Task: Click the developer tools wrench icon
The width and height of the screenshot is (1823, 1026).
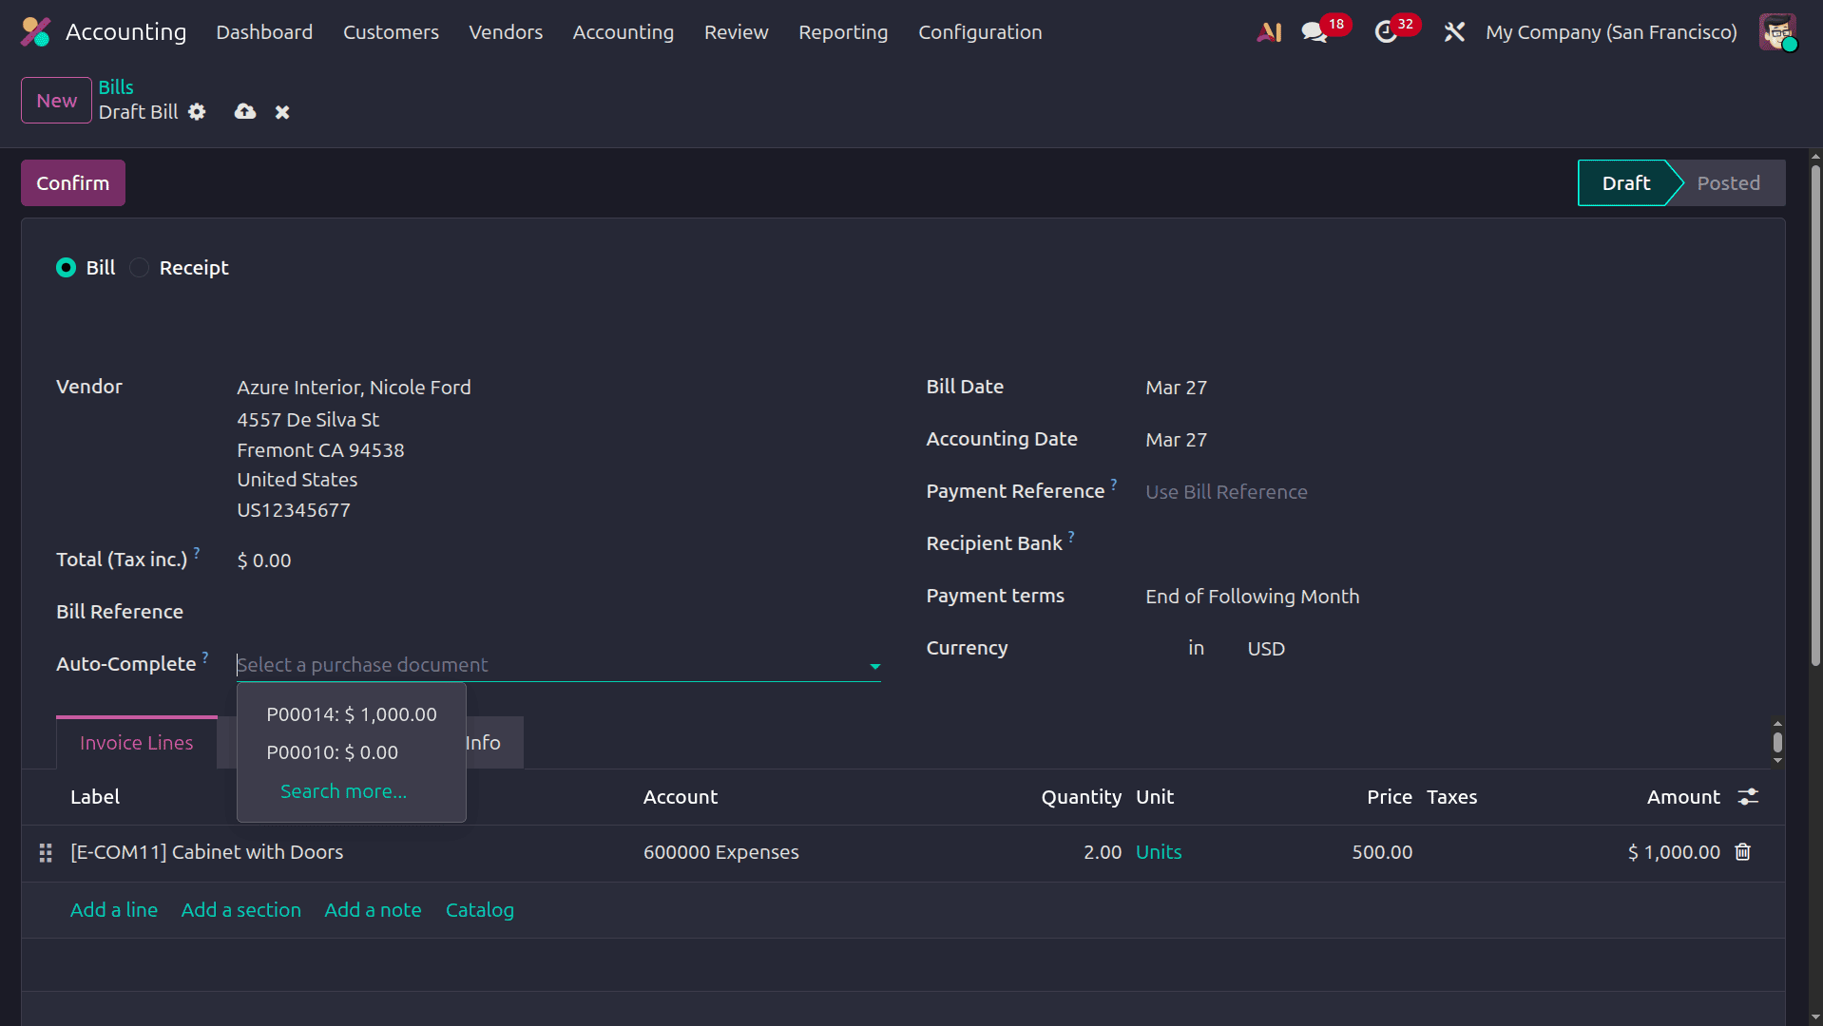Action: (x=1454, y=31)
